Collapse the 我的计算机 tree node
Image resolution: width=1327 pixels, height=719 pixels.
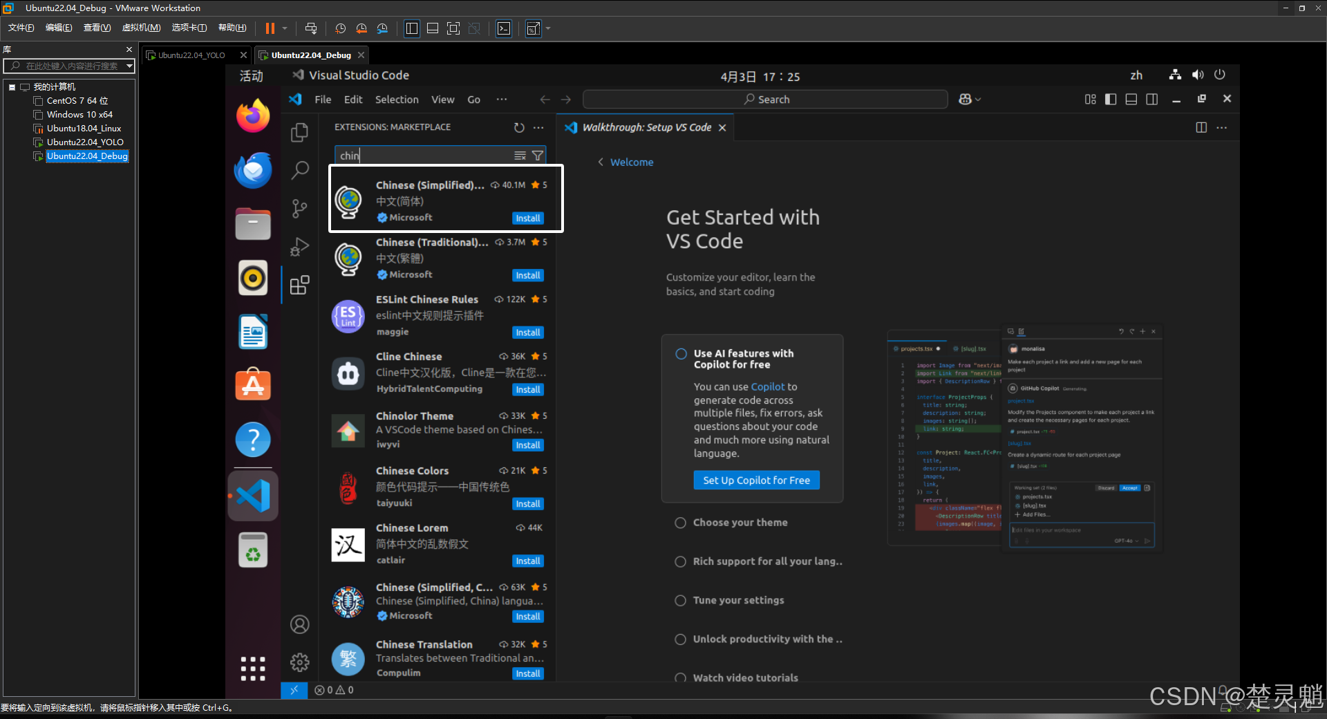coord(12,87)
